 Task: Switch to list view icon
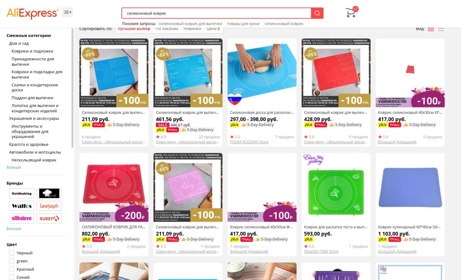(x=441, y=29)
